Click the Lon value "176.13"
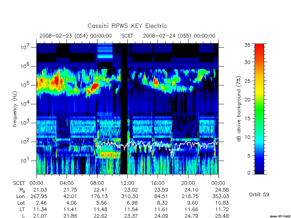The width and height of the screenshot is (291, 218). coord(99,196)
